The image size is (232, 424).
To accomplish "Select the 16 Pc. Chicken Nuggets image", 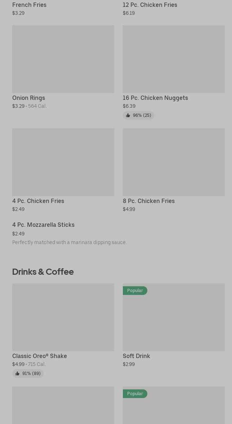I will [x=174, y=59].
